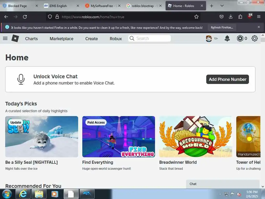
Task: Click in the Roblox search field
Action: point(149,38)
